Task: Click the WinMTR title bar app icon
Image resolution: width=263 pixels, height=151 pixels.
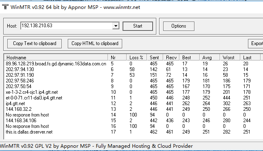Action: tap(5, 7)
